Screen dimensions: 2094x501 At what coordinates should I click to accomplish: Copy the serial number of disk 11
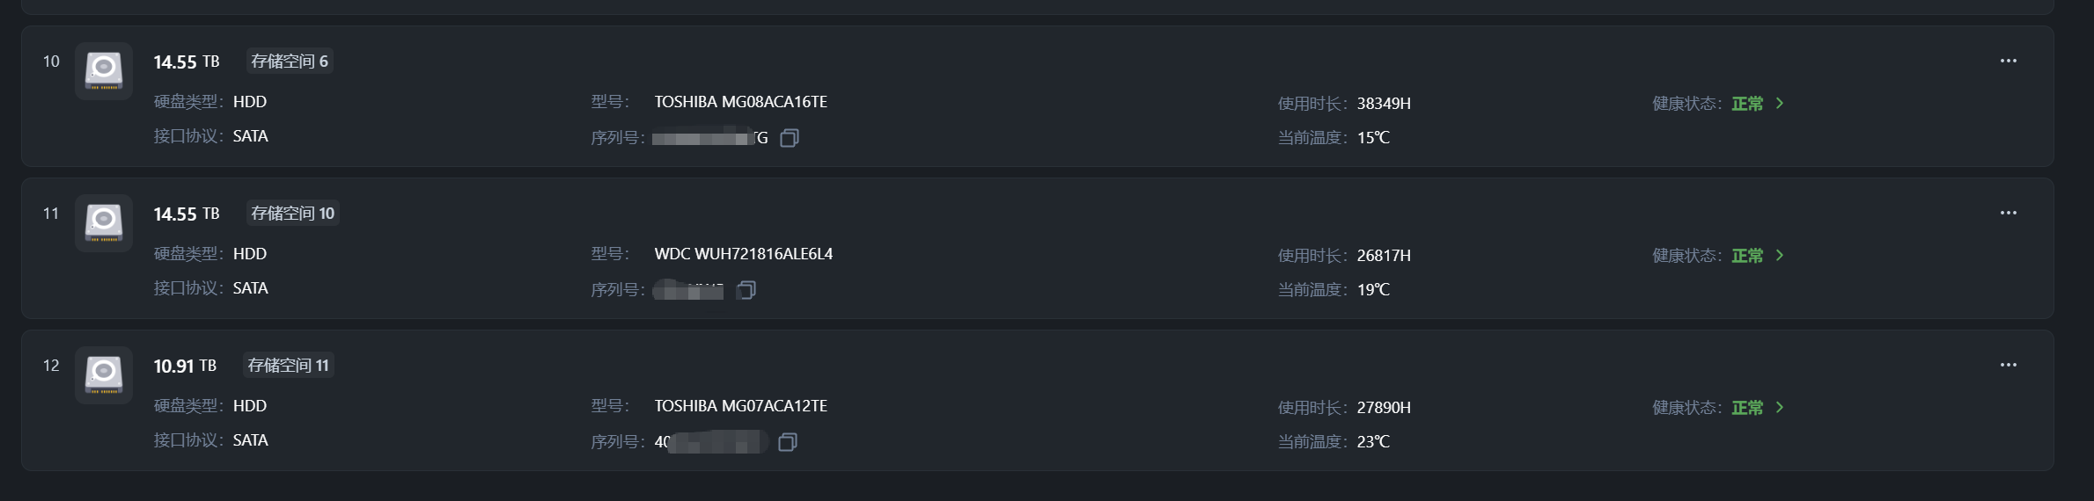(746, 290)
